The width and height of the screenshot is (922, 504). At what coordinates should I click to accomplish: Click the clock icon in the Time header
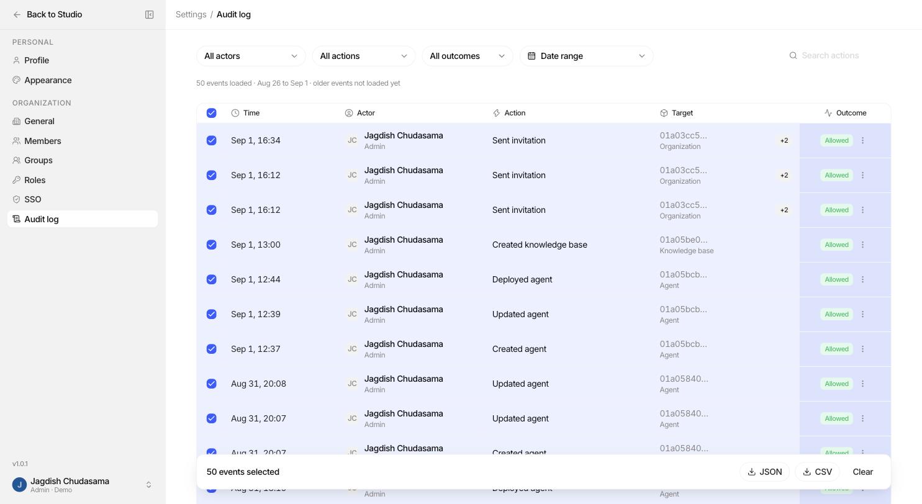235,113
